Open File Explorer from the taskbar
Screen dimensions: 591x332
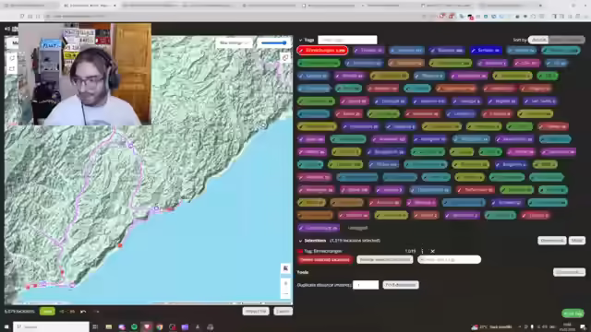pyautogui.click(x=109, y=326)
